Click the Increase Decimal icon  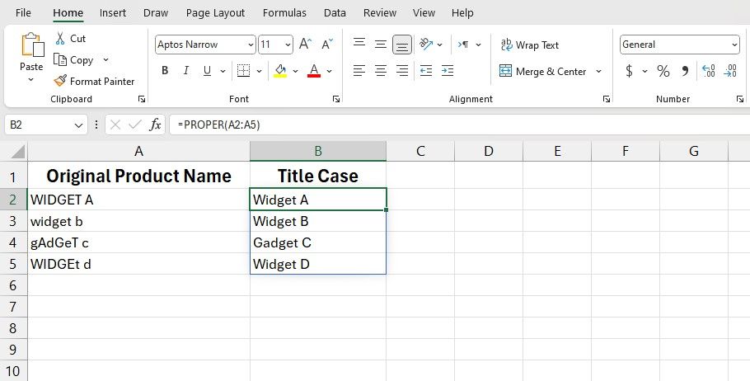(x=708, y=72)
